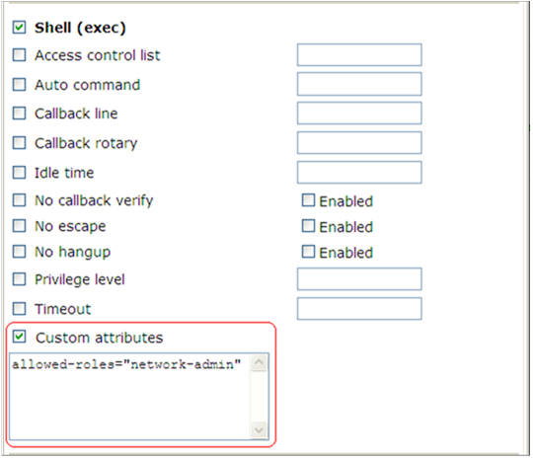Tick Enabled next to No escape
The height and width of the screenshot is (459, 533).
pos(308,226)
